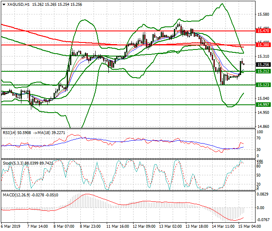The image size is (272, 231).
Task: Select the XAGUSD,H1 symbol title text
Action: click(18, 5)
